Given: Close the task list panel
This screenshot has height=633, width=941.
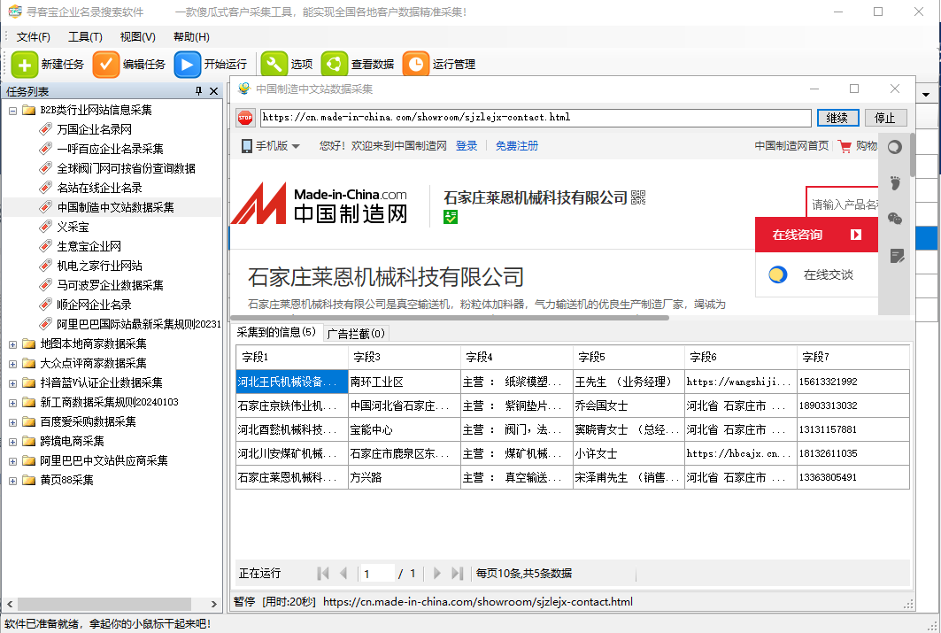Looking at the screenshot, I should 213,91.
